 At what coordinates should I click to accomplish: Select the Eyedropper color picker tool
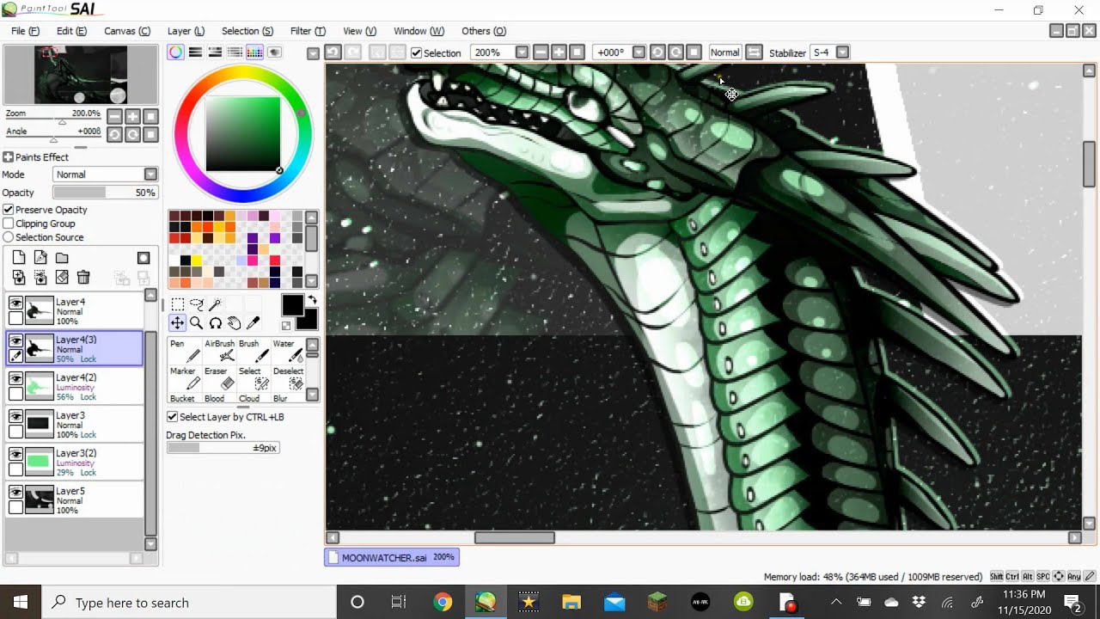point(253,323)
